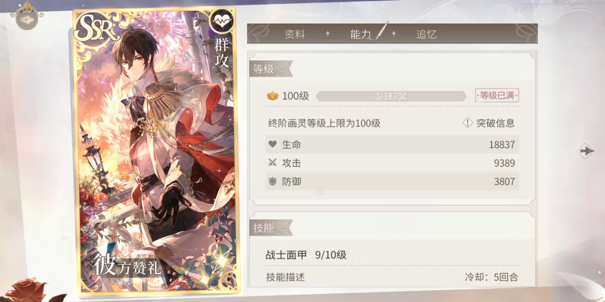Screen dimensions: 605x302
Task: Tap the back arrow icon at top left
Action: pyautogui.click(x=27, y=19)
